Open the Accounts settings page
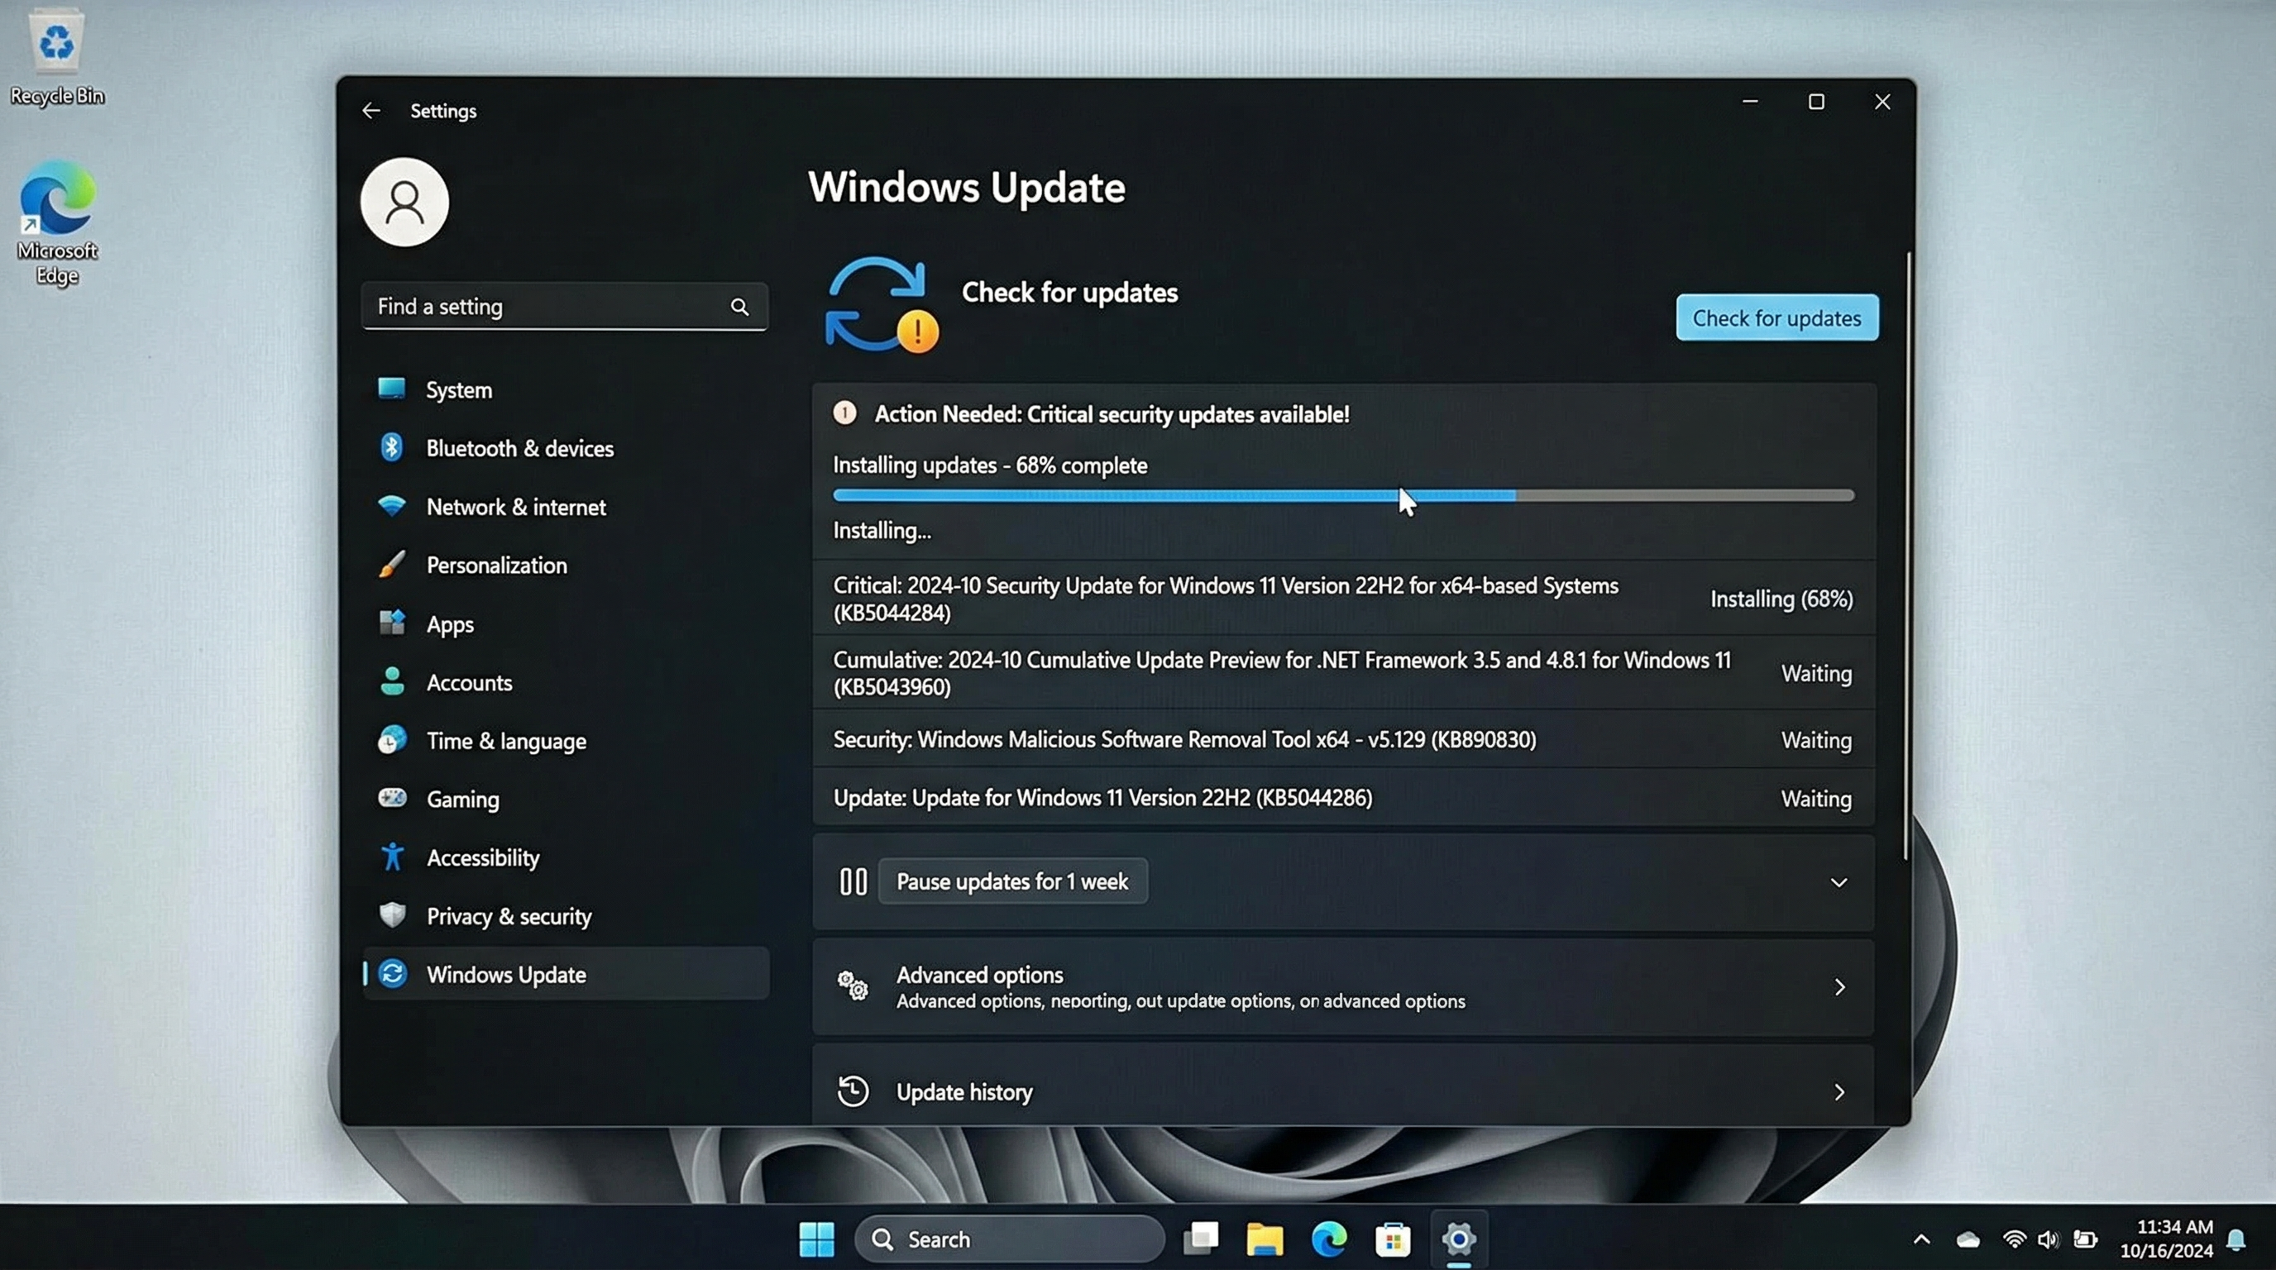The image size is (2276, 1270). pos(469,682)
